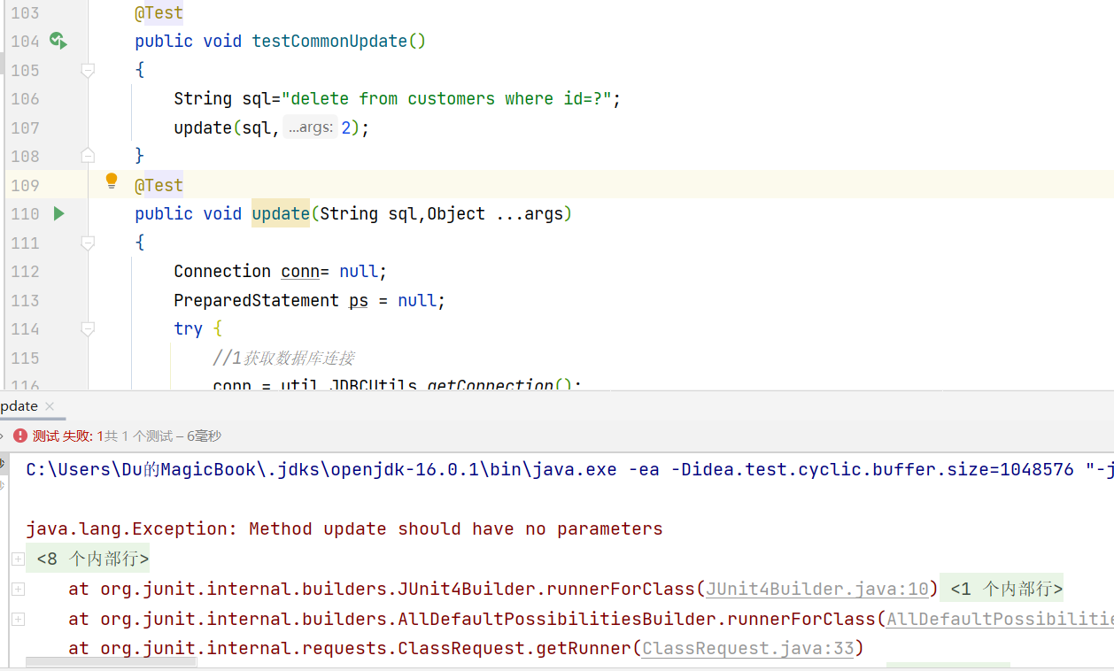Run the update test via green gutter arrow
The height and width of the screenshot is (671, 1114).
[58, 213]
